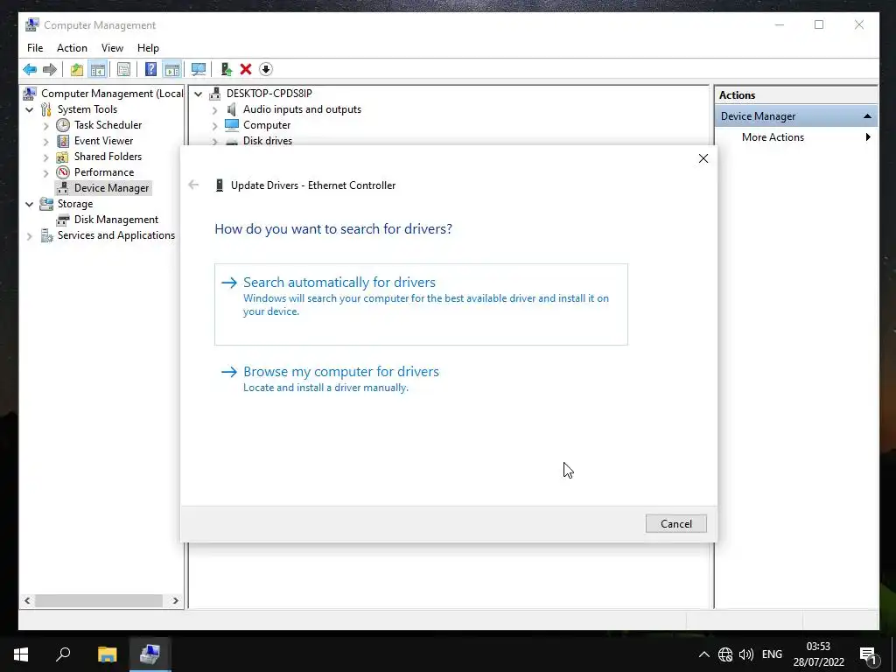Open Windows Start menu
896x672 pixels.
pos(21,654)
